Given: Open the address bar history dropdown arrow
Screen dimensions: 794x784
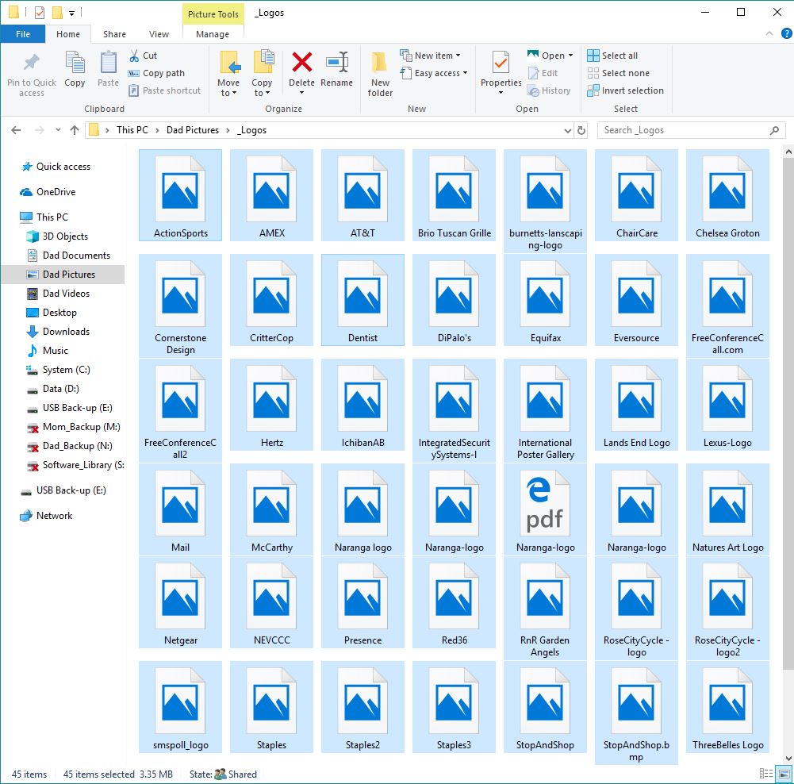Looking at the screenshot, I should pos(566,129).
